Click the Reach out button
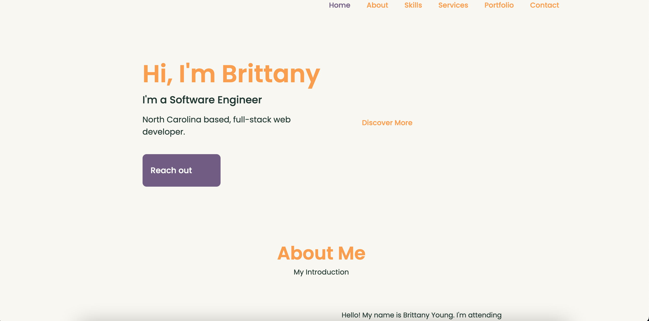This screenshot has width=649, height=321. coord(181,170)
